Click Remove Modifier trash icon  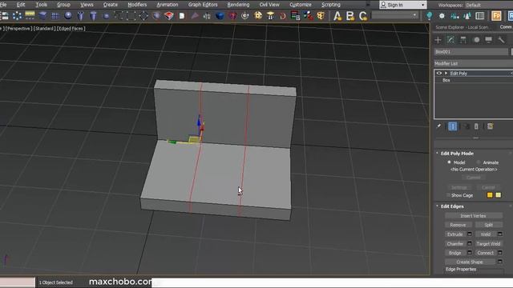point(476,126)
